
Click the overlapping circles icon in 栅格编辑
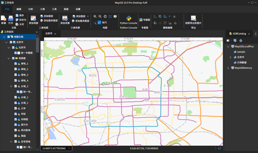[x=174, y=16]
